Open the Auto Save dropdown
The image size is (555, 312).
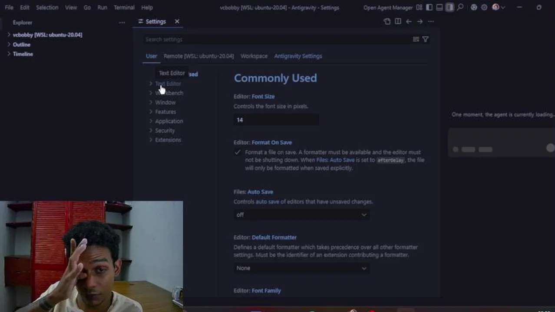click(x=301, y=215)
